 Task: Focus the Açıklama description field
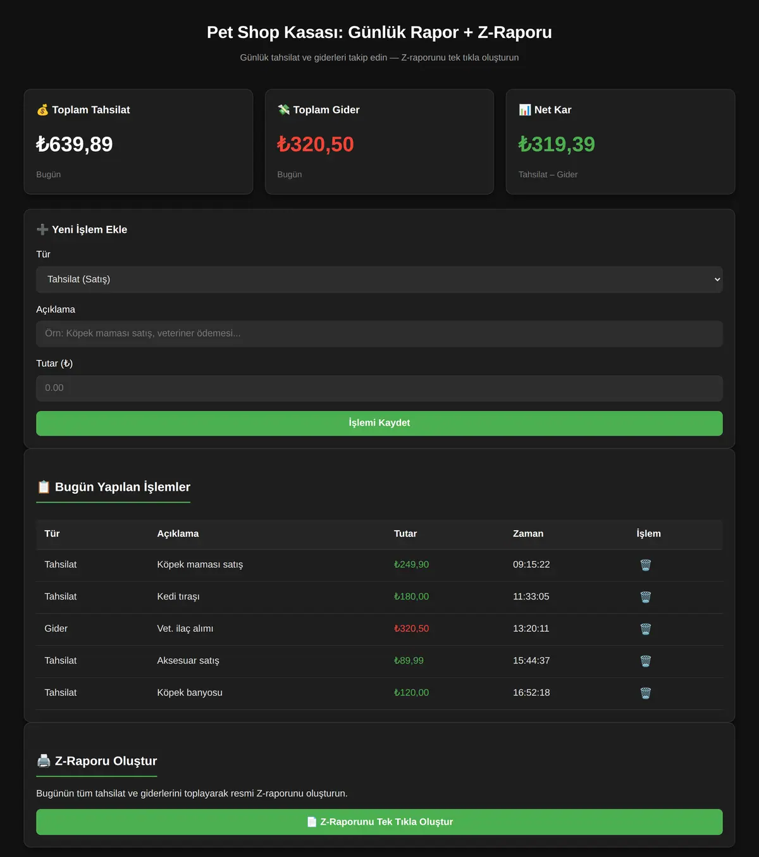coord(379,333)
